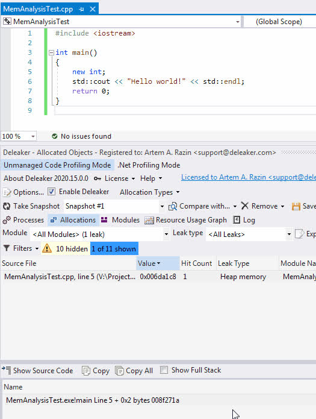Open the Allocation Types dropdown
Viewport: 316px width, 419px height.
pos(149,192)
